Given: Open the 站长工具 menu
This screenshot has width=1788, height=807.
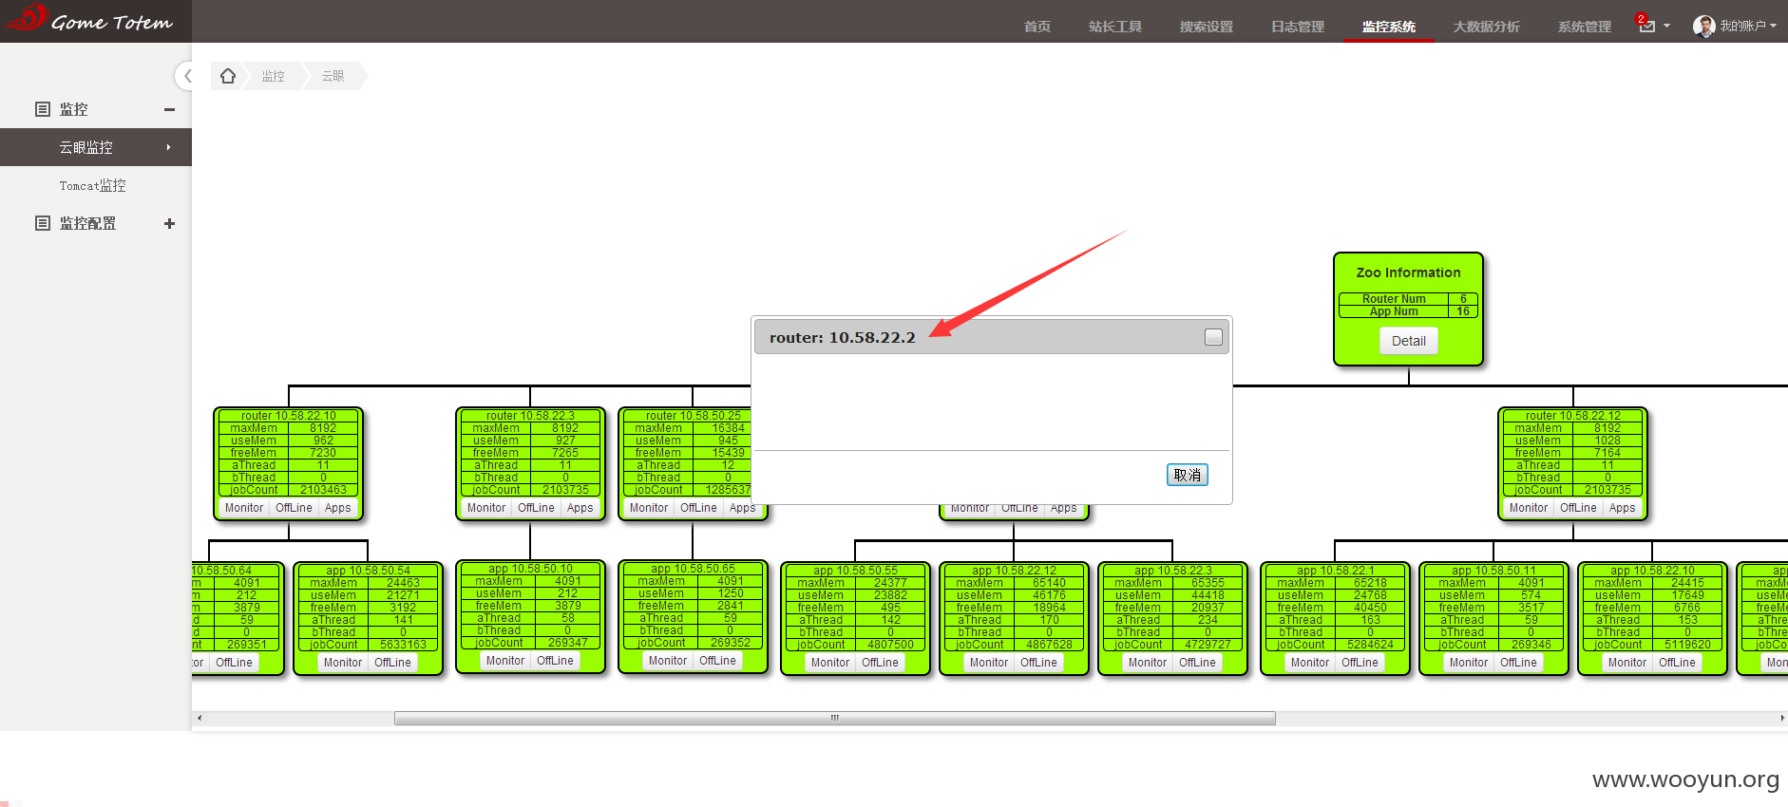Looking at the screenshot, I should click(x=1115, y=27).
